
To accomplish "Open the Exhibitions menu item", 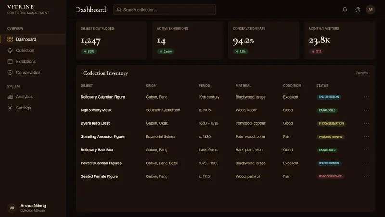I will [33, 62].
